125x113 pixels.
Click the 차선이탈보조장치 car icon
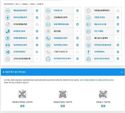tap(48, 45)
